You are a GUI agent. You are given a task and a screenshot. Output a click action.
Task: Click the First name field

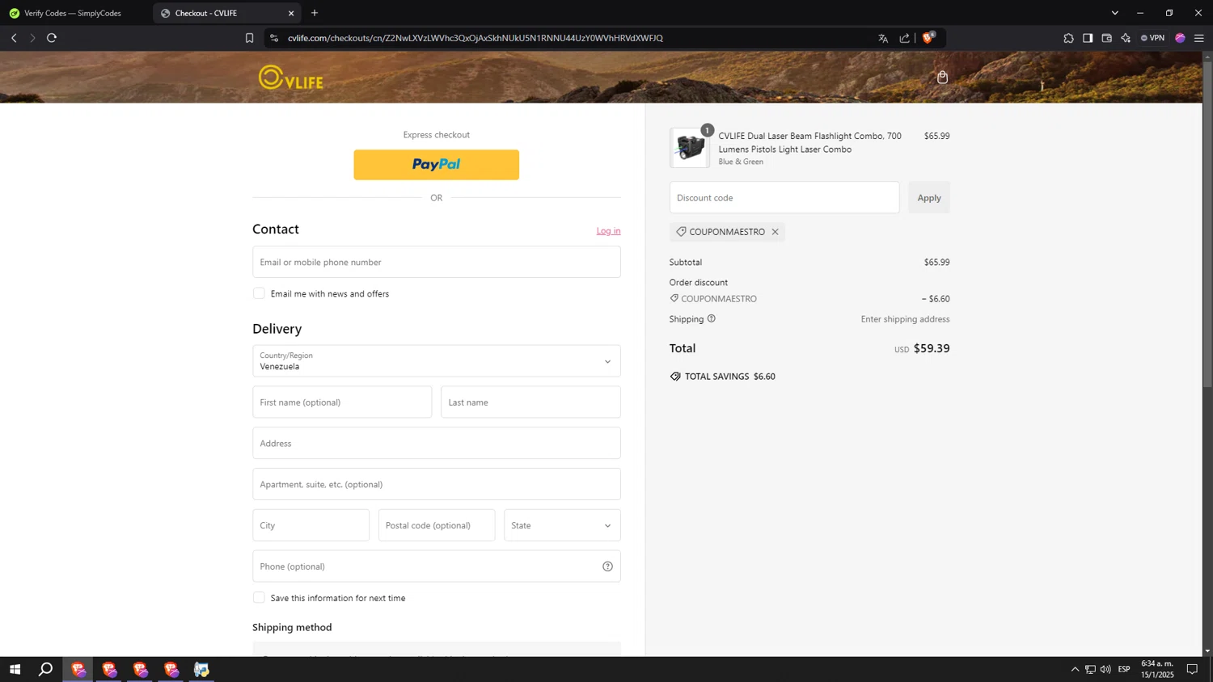(342, 402)
